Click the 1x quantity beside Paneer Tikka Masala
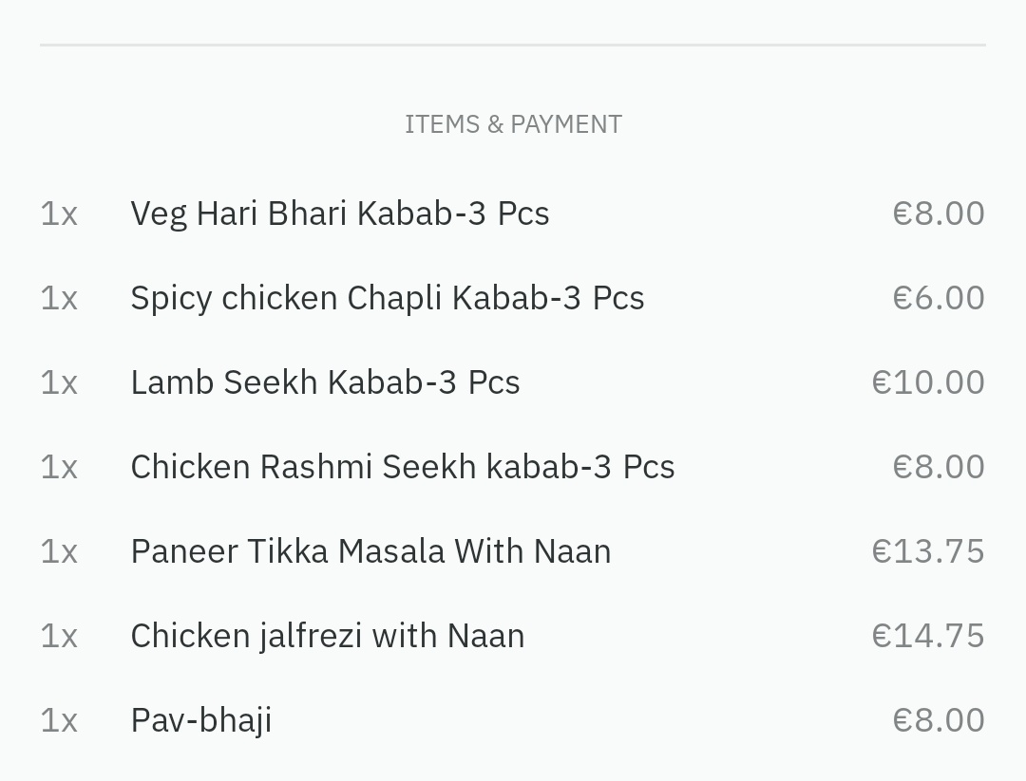This screenshot has height=781, width=1026. tap(59, 551)
